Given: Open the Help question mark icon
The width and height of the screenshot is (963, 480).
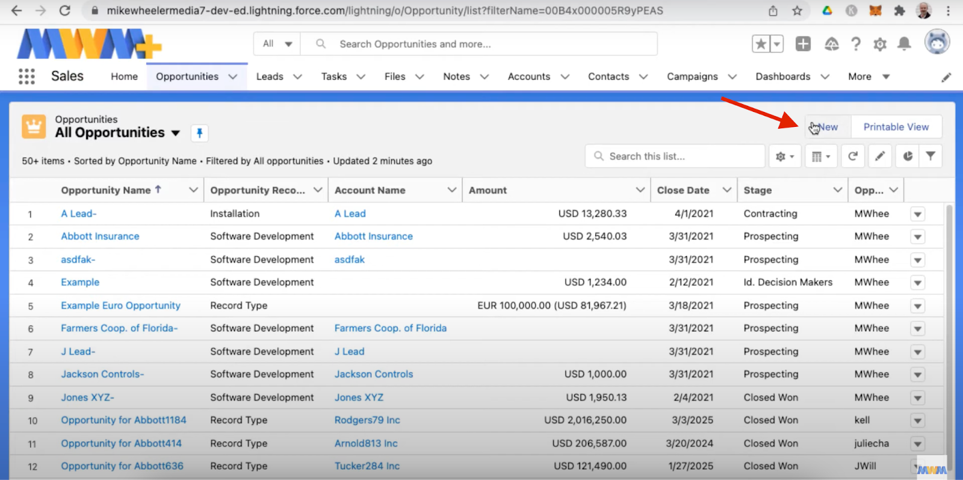Looking at the screenshot, I should (x=855, y=44).
